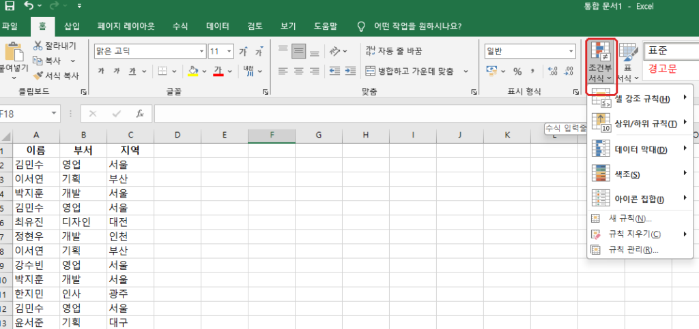Select the 경고문 cell style
This screenshot has height=329, width=699.
[671, 69]
